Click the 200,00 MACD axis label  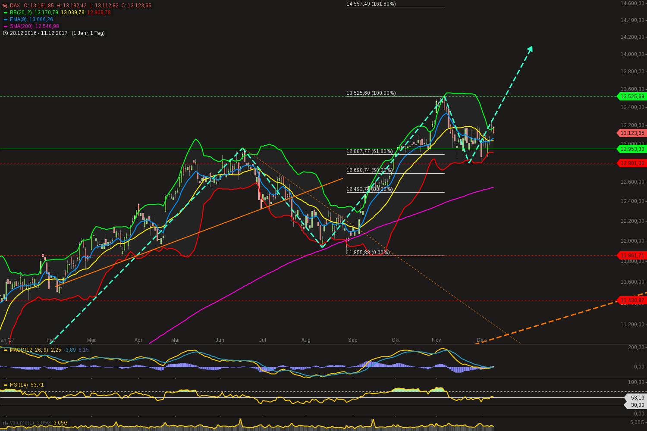coord(636,347)
